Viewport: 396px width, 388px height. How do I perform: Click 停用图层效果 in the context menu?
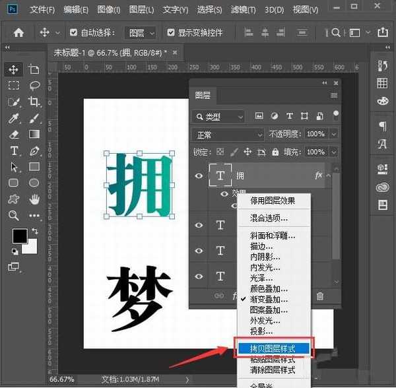tap(272, 201)
